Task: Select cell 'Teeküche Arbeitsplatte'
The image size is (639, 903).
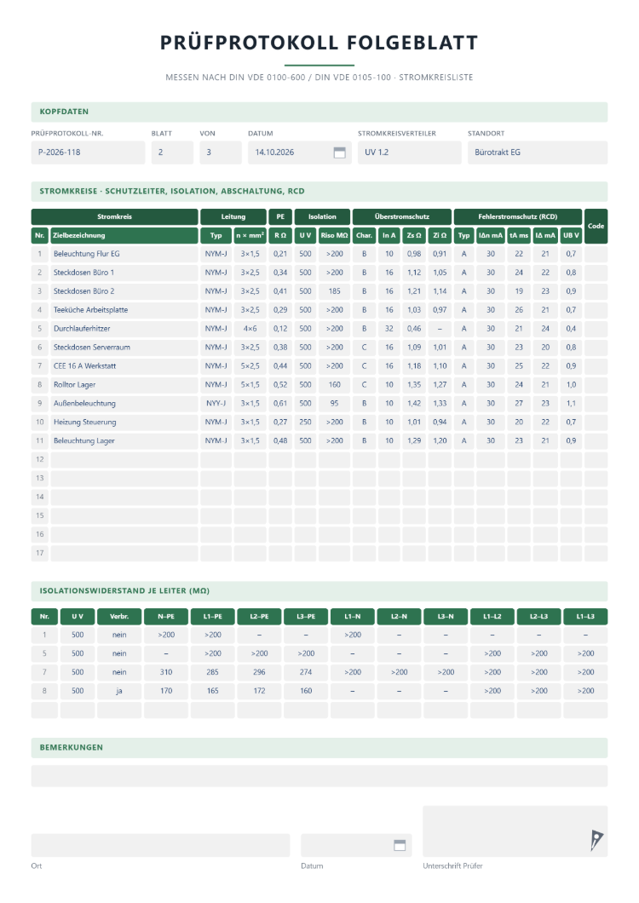Action: (x=124, y=310)
